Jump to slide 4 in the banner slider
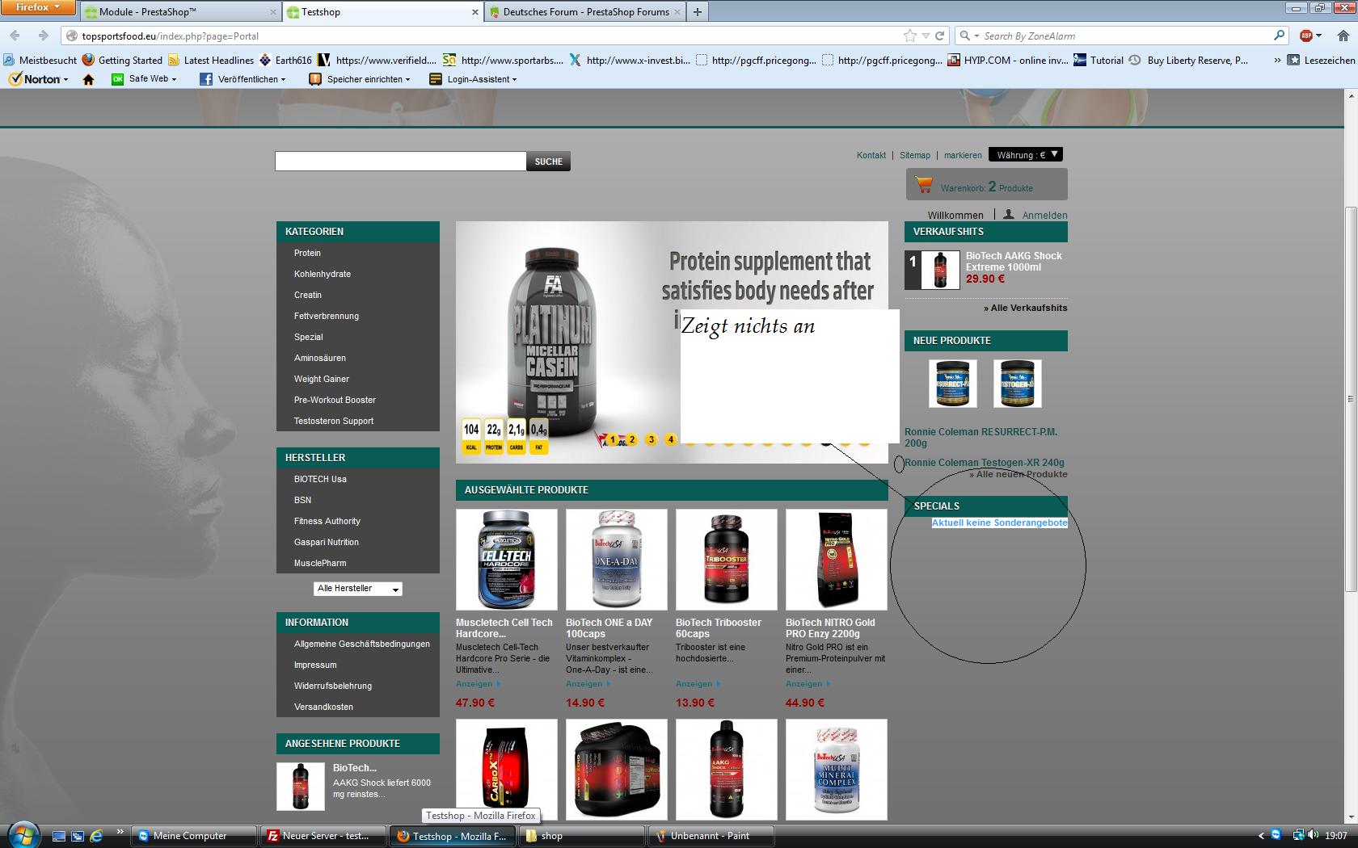 pos(670,439)
